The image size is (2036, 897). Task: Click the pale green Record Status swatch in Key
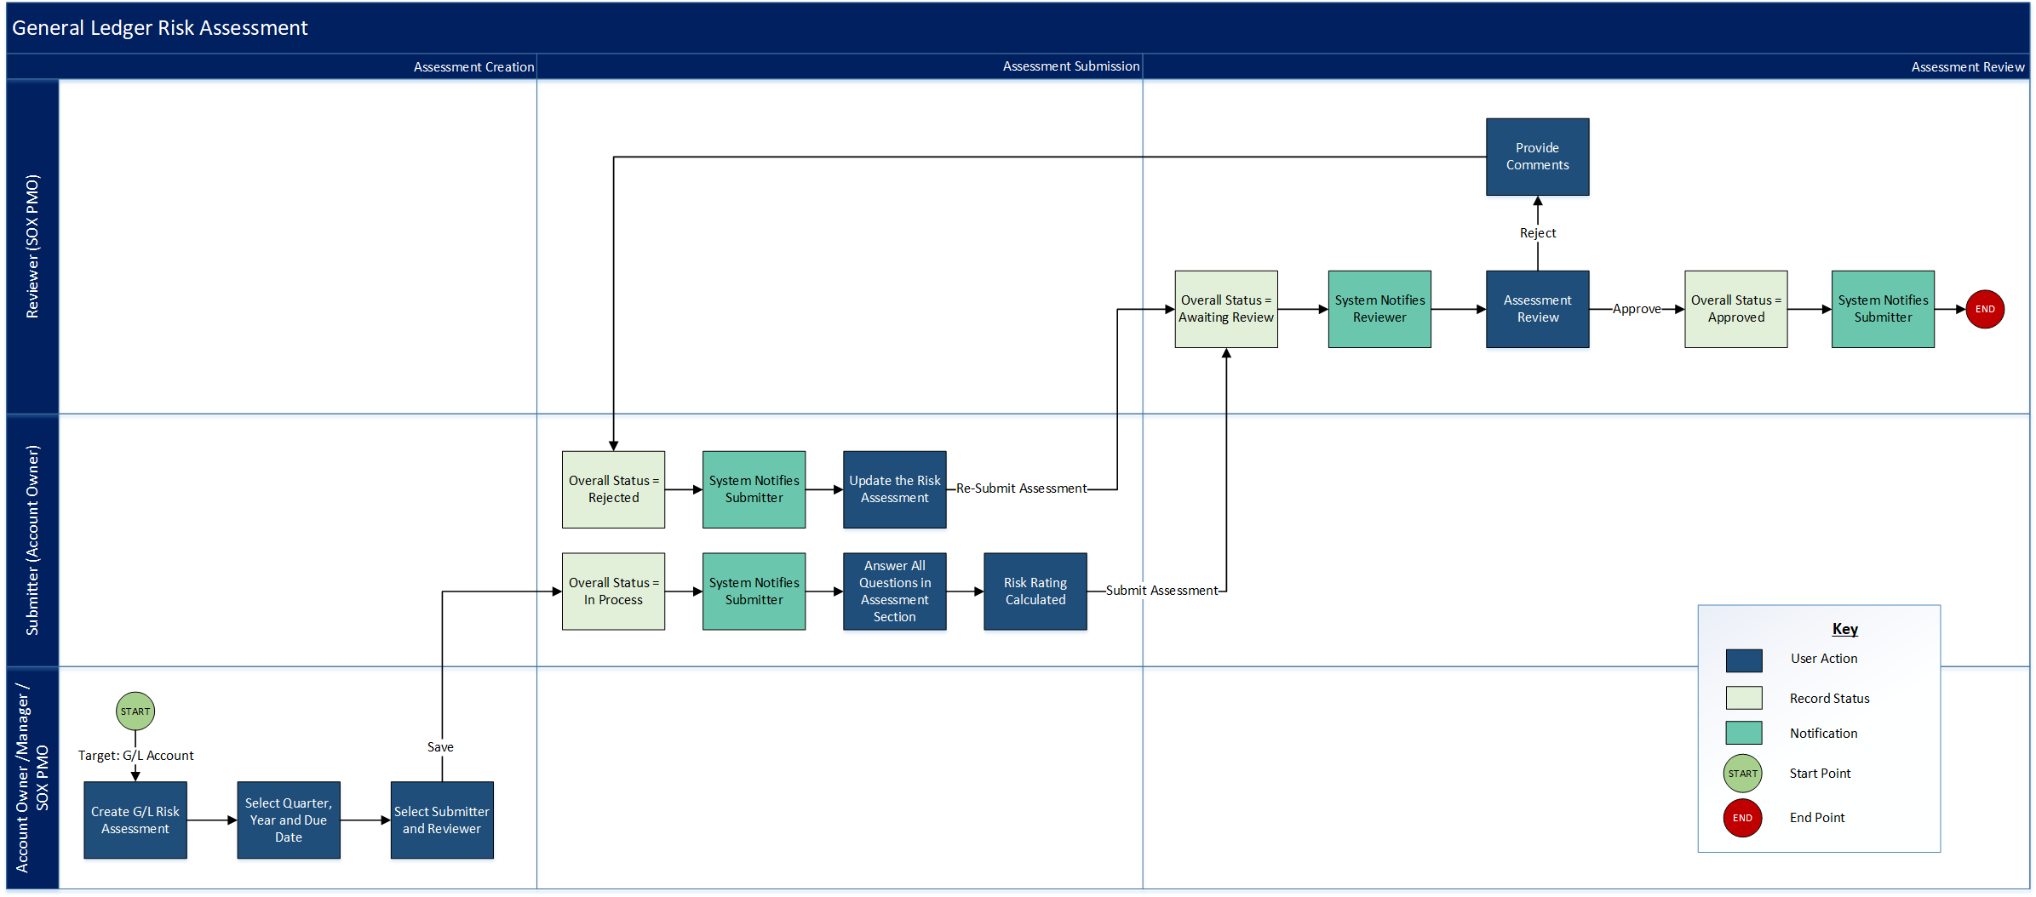[1744, 698]
